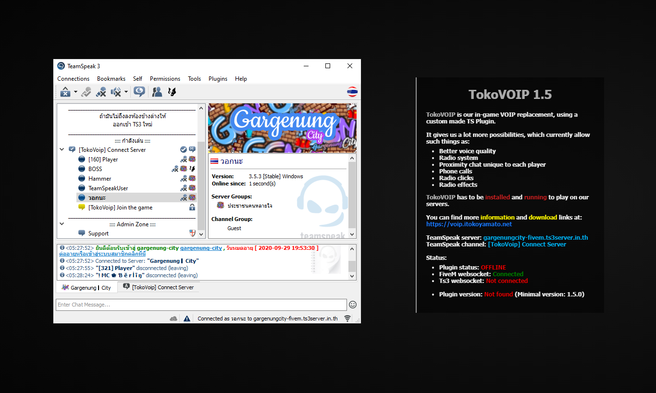The height and width of the screenshot is (393, 656).
Task: Open the Contacts manager toolbar icon
Action: pos(157,92)
